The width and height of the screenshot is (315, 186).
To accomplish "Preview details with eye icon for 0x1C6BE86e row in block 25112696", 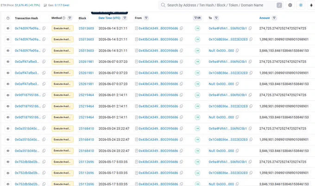I will (x=8, y=173).
